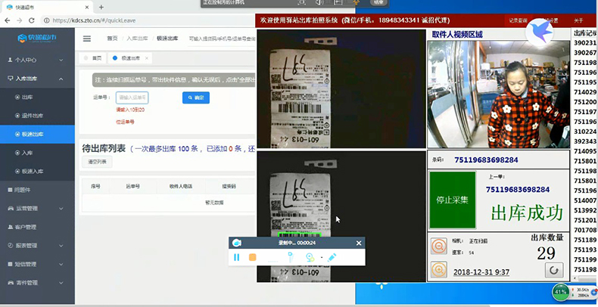
Task: Open 问题件 in the sidebar
Action: [x=37, y=190]
